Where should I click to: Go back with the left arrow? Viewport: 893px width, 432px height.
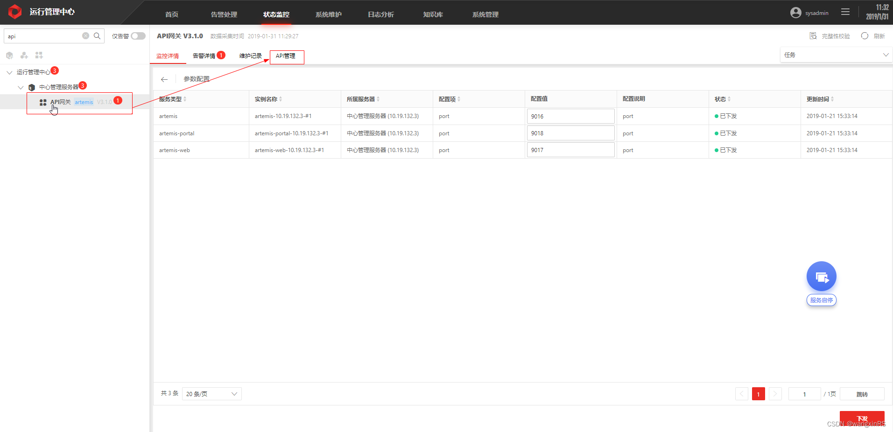(164, 79)
